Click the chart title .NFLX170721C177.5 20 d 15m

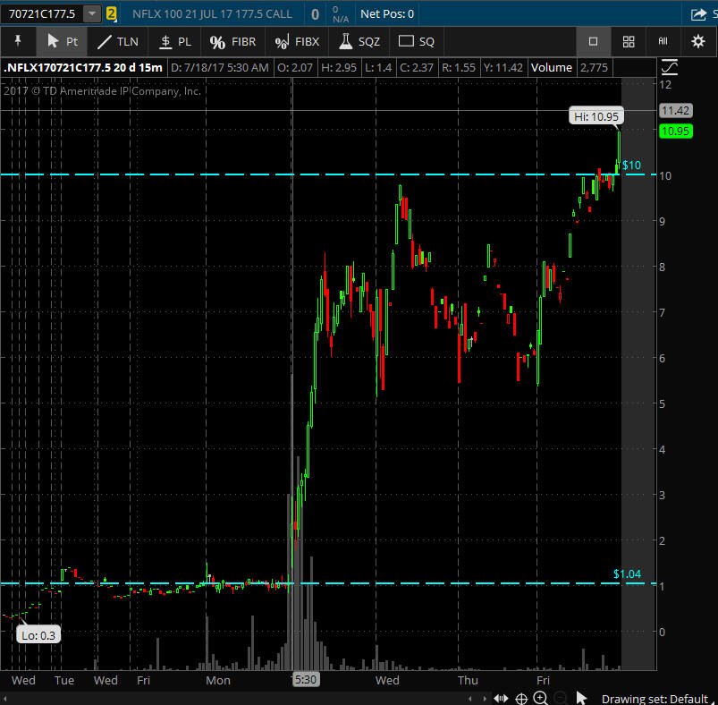pyautogui.click(x=83, y=68)
